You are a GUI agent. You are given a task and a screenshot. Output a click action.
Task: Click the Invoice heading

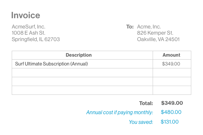coord(26,15)
